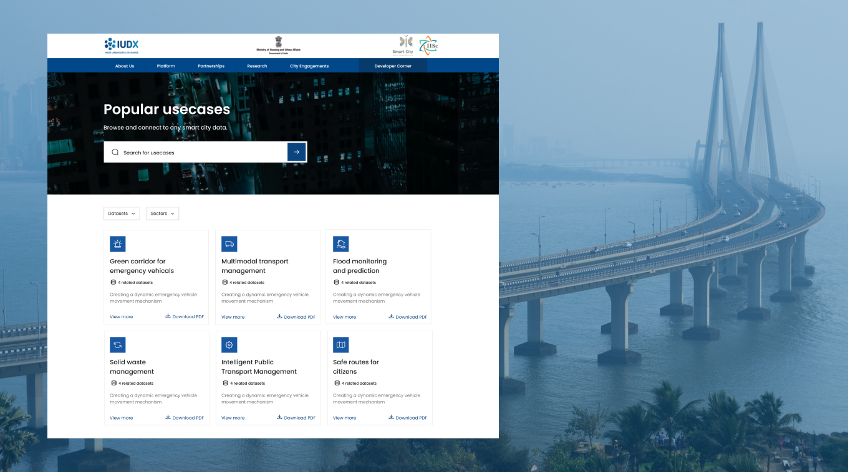Open the City Engagements menu item
Image resolution: width=848 pixels, height=472 pixels.
pyautogui.click(x=309, y=66)
